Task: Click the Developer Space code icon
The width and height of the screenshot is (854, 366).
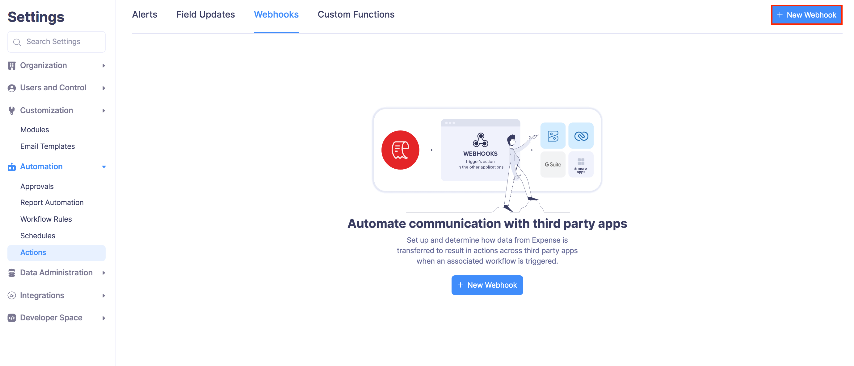Action: pyautogui.click(x=12, y=317)
